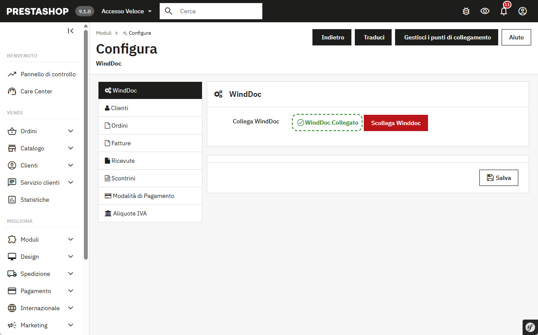538x335 pixels.
Task: Click the Scollega Winddoc button
Action: (396, 123)
